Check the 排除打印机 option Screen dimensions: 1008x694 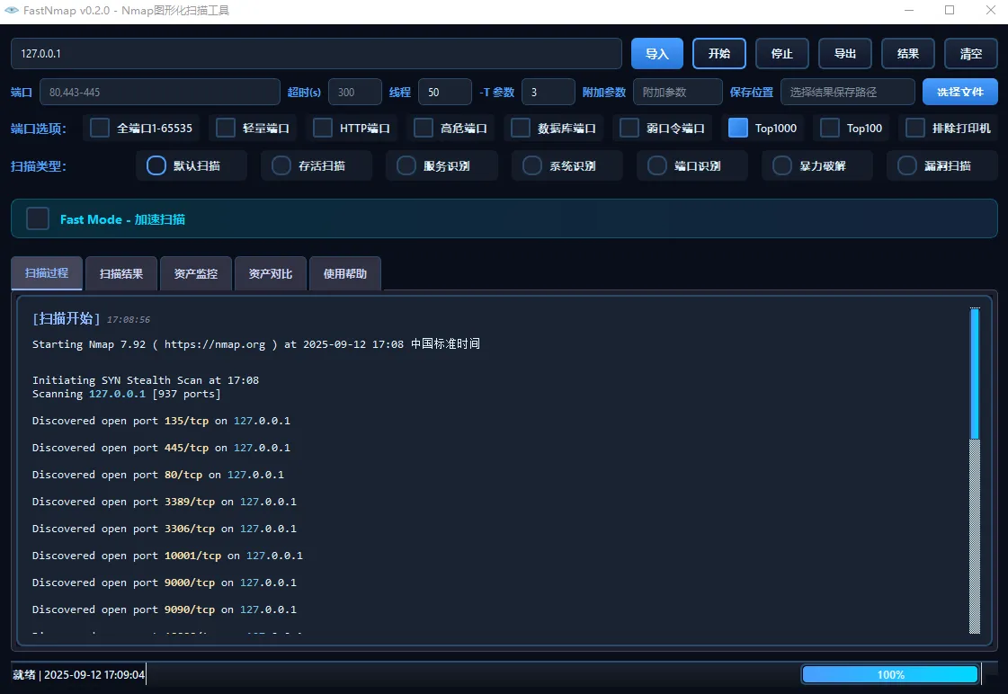[915, 128]
